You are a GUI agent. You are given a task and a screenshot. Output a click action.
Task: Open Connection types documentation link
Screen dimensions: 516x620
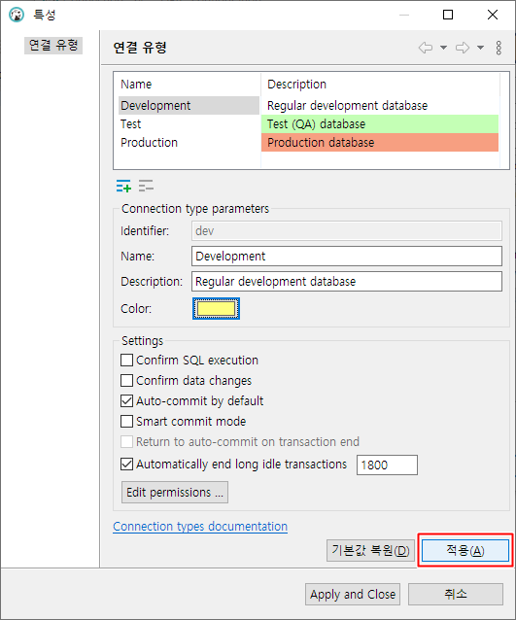click(200, 527)
